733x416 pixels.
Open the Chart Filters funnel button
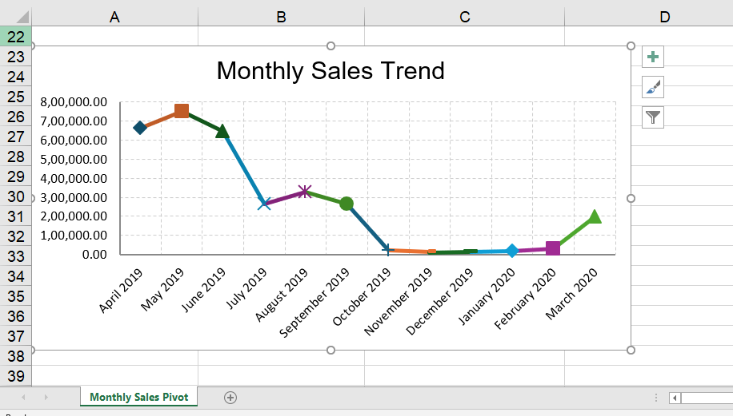pos(653,117)
